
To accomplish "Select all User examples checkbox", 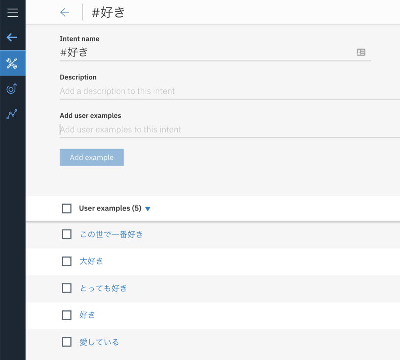I will [x=66, y=208].
